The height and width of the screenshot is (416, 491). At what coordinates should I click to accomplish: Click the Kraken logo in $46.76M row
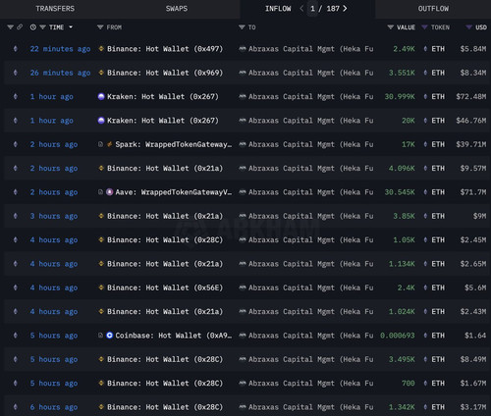click(x=101, y=121)
